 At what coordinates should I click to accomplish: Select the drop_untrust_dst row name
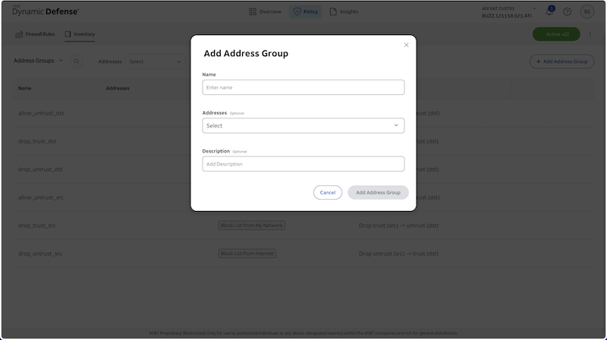point(40,169)
